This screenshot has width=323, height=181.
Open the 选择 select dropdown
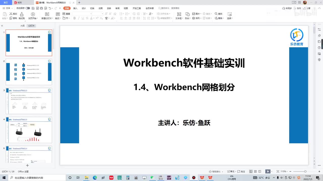point(230,16)
